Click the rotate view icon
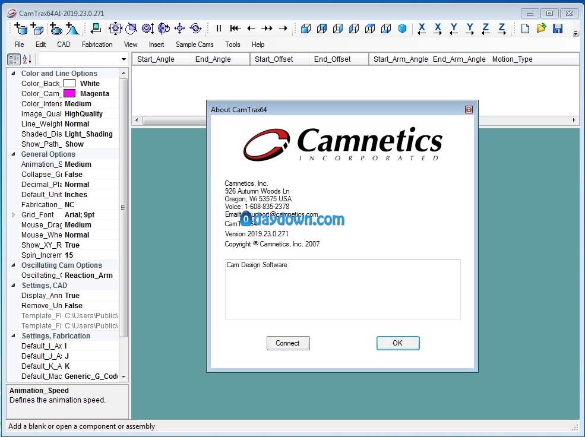 (164, 28)
